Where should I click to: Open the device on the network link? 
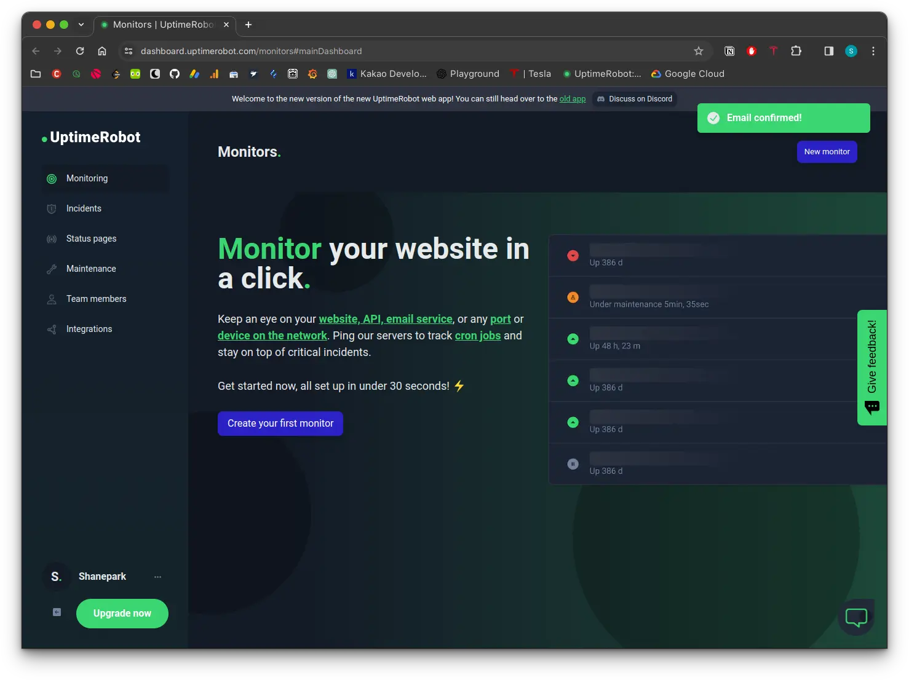click(x=272, y=336)
